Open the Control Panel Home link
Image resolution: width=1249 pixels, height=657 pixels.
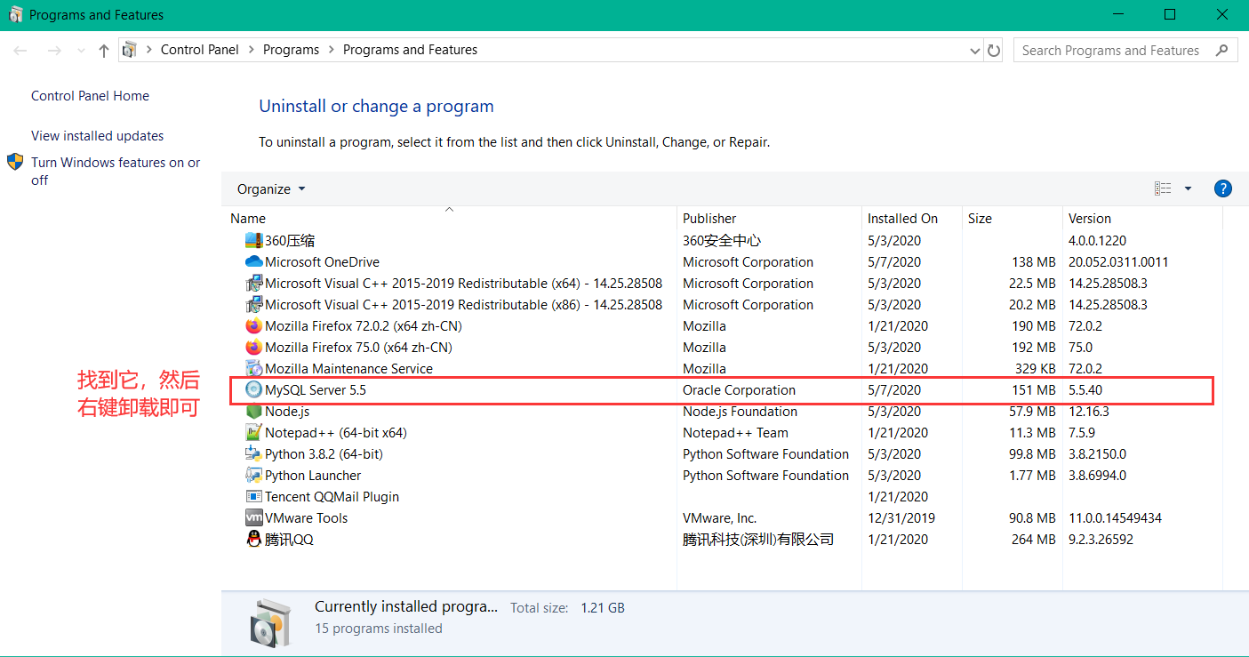tap(90, 96)
